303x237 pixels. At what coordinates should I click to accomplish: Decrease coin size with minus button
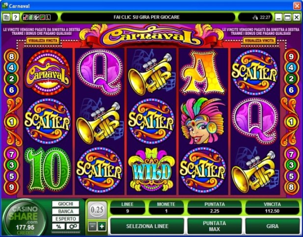tap(92, 226)
